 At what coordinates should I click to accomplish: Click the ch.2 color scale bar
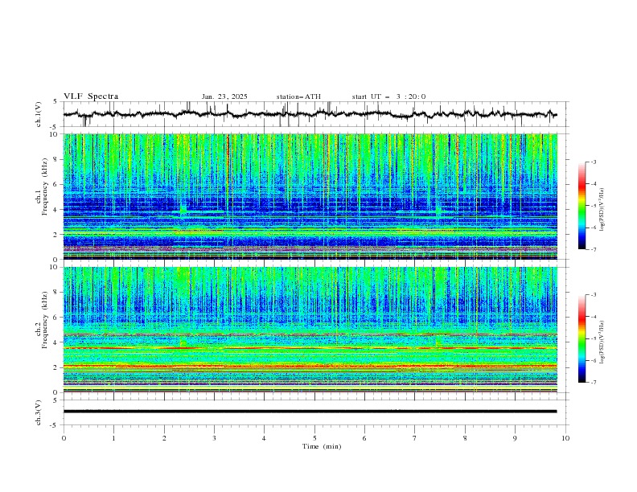582,338
